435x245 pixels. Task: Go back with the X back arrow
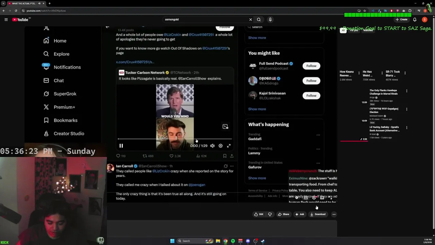107,27
